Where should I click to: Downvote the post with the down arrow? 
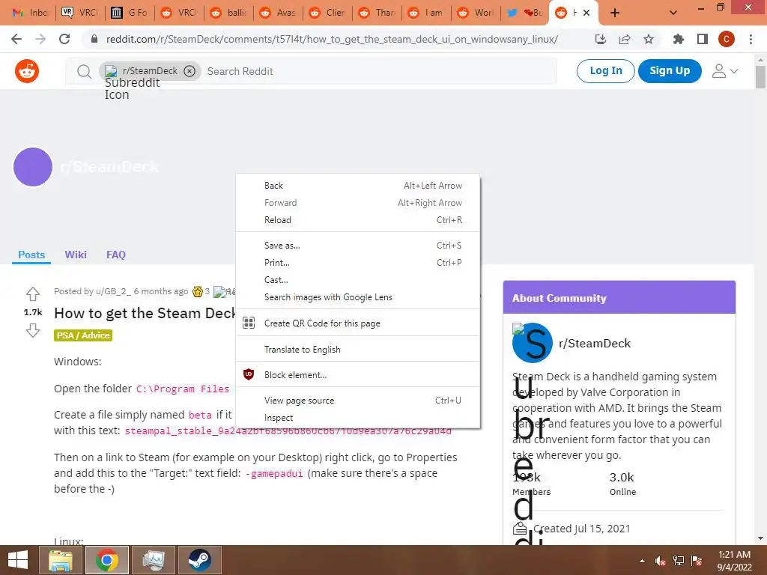click(x=33, y=330)
